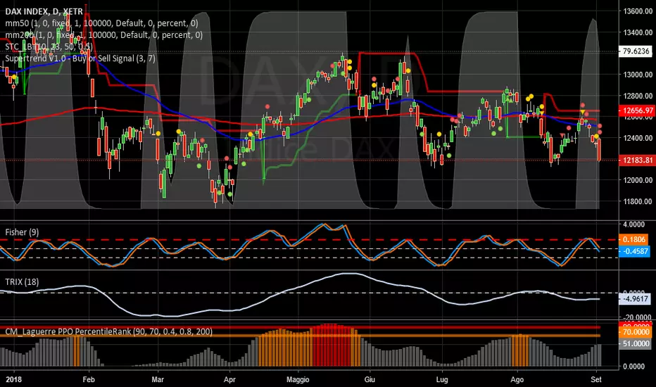Click the Apr time axis label
The image size is (656, 387).
tap(229, 379)
